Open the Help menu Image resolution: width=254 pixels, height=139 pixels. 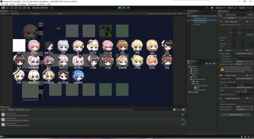click(x=49, y=4)
